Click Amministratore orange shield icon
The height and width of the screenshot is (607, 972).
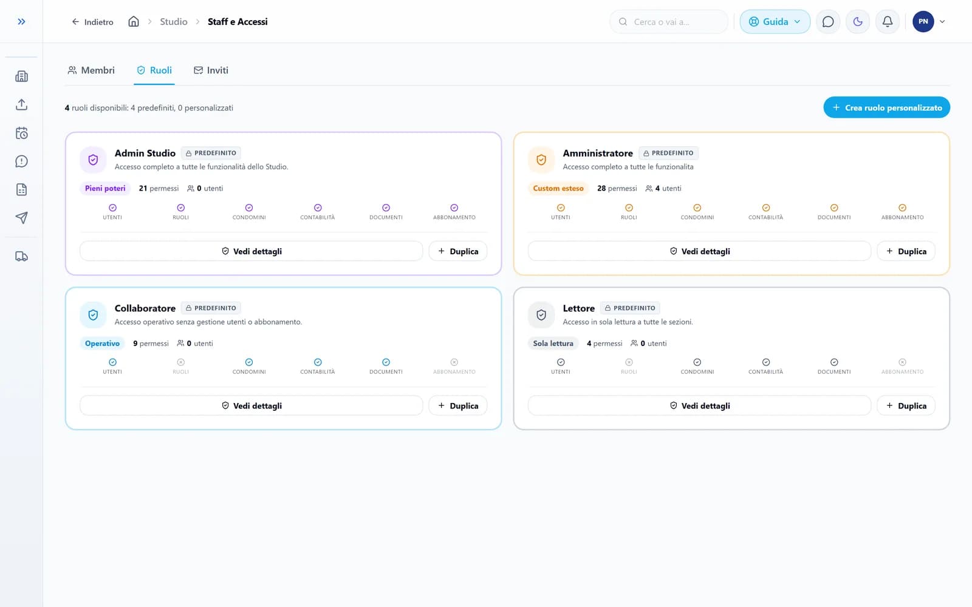pos(541,160)
